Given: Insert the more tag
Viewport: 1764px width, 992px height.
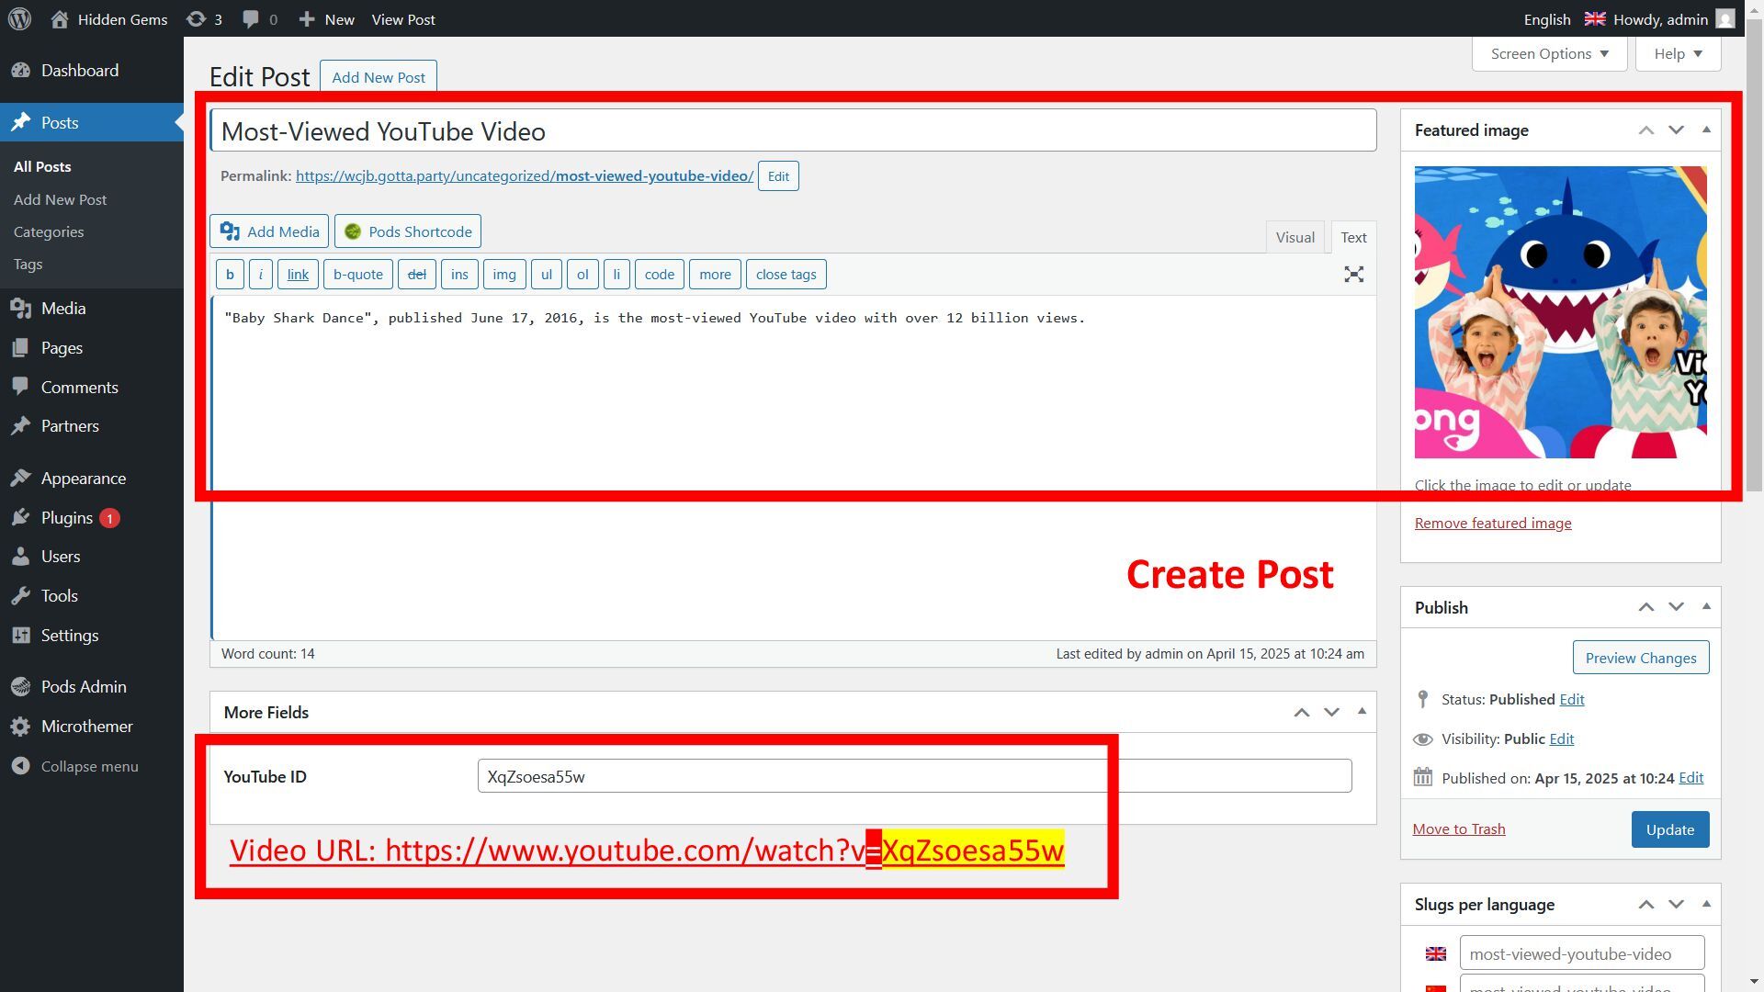Looking at the screenshot, I should point(715,275).
